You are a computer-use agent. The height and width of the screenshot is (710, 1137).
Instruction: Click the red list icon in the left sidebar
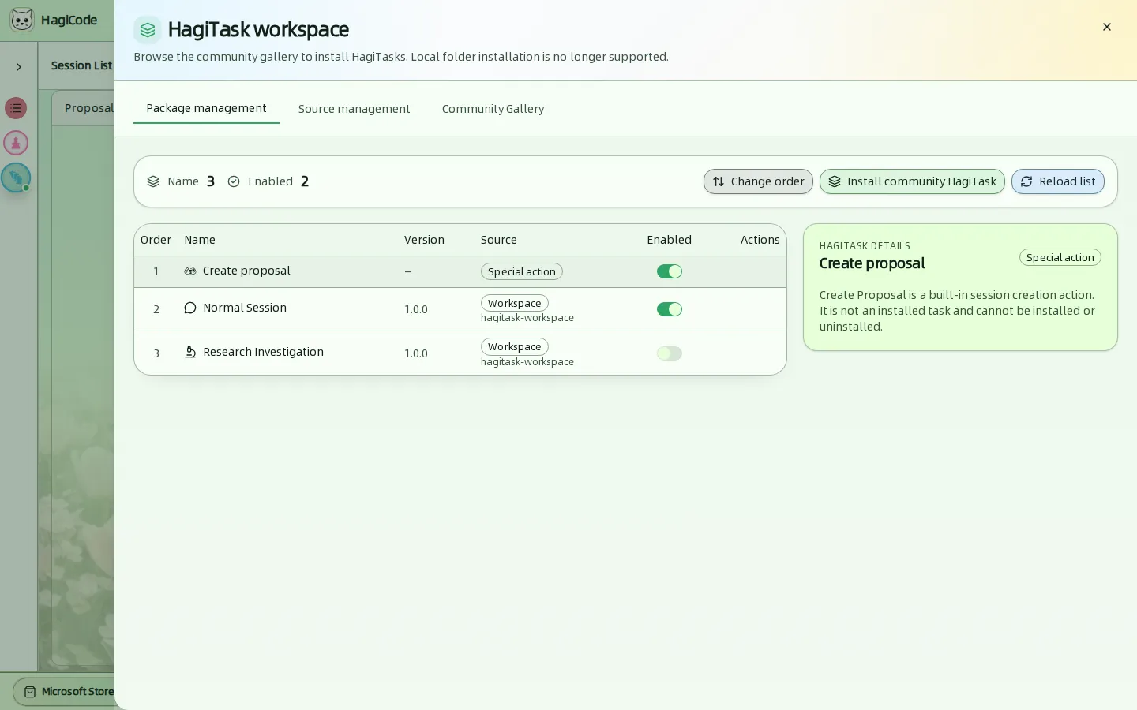[x=16, y=108]
